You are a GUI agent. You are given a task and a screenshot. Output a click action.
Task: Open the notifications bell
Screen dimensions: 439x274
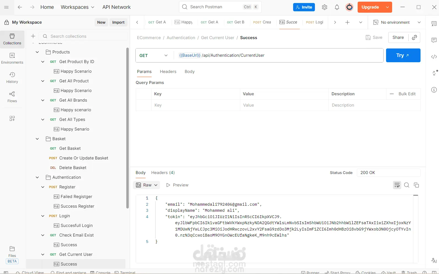pyautogui.click(x=337, y=7)
